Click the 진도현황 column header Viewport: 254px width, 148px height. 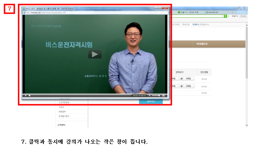(204, 72)
